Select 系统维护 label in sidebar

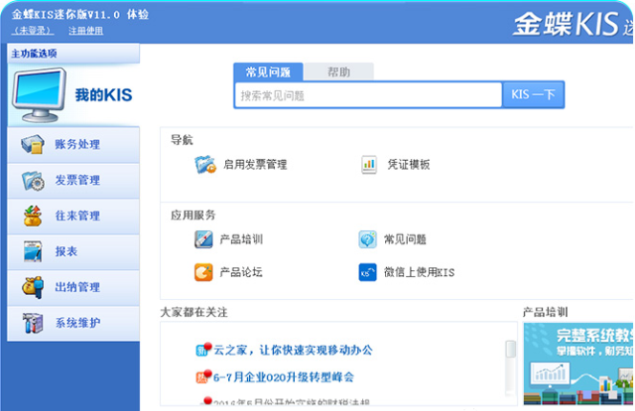click(78, 323)
